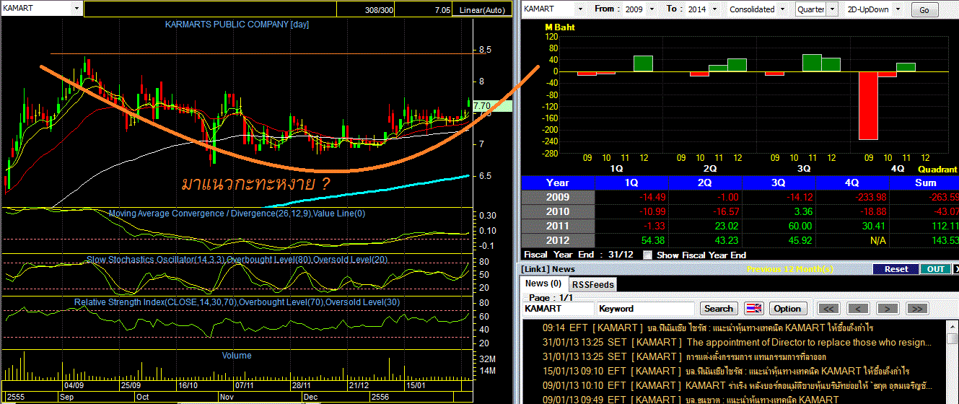
Task: Go to previous news page (<)
Action: click(858, 308)
